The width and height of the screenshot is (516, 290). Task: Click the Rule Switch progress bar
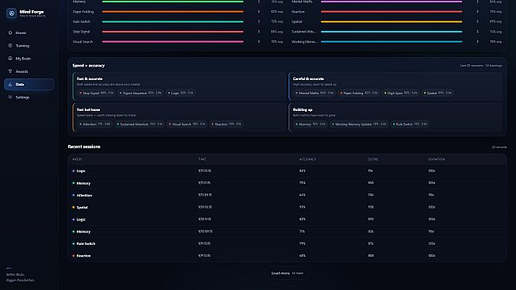coord(173,21)
